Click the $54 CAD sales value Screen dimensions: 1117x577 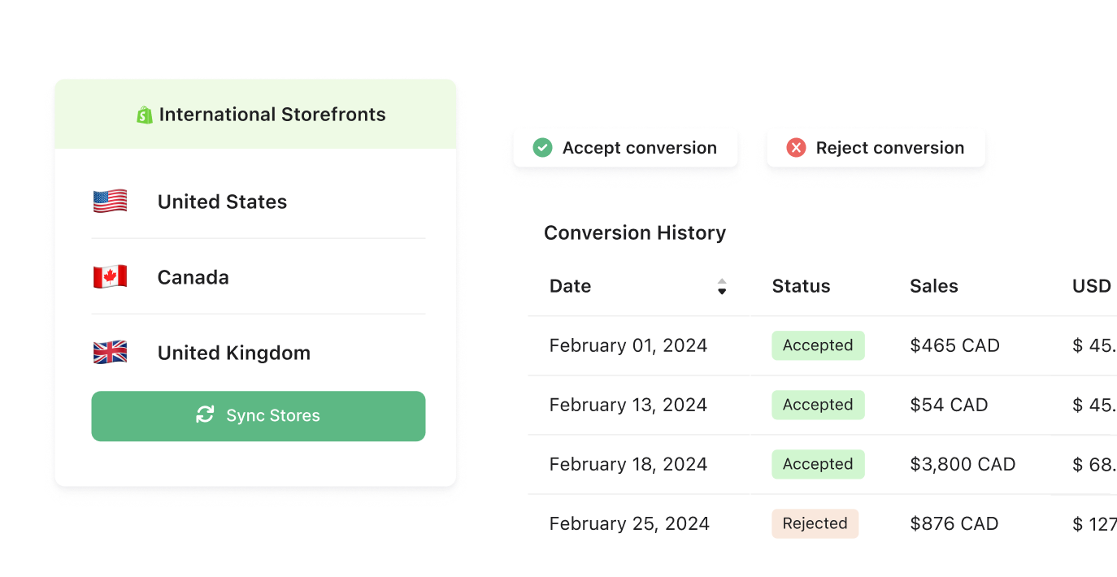(x=949, y=405)
